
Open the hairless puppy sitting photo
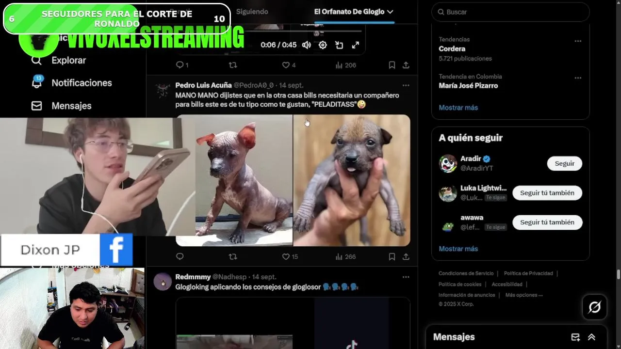point(244,180)
